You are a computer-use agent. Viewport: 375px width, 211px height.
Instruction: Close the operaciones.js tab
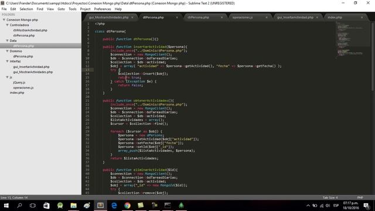(x=267, y=18)
